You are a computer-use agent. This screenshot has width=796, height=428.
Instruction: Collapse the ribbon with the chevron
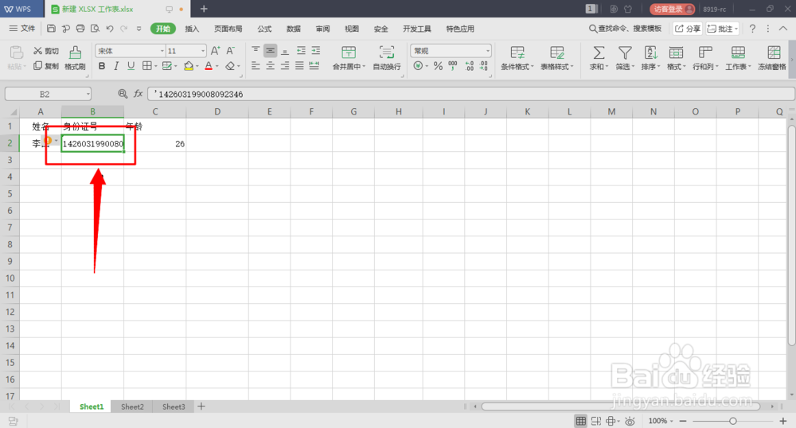pos(783,29)
